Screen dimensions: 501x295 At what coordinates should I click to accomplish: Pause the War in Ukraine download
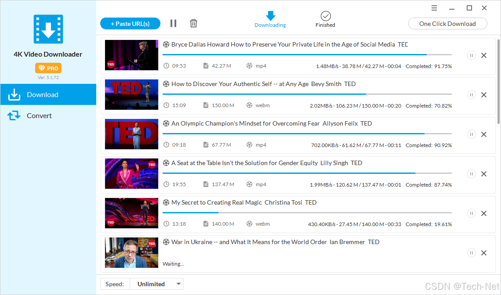471,253
